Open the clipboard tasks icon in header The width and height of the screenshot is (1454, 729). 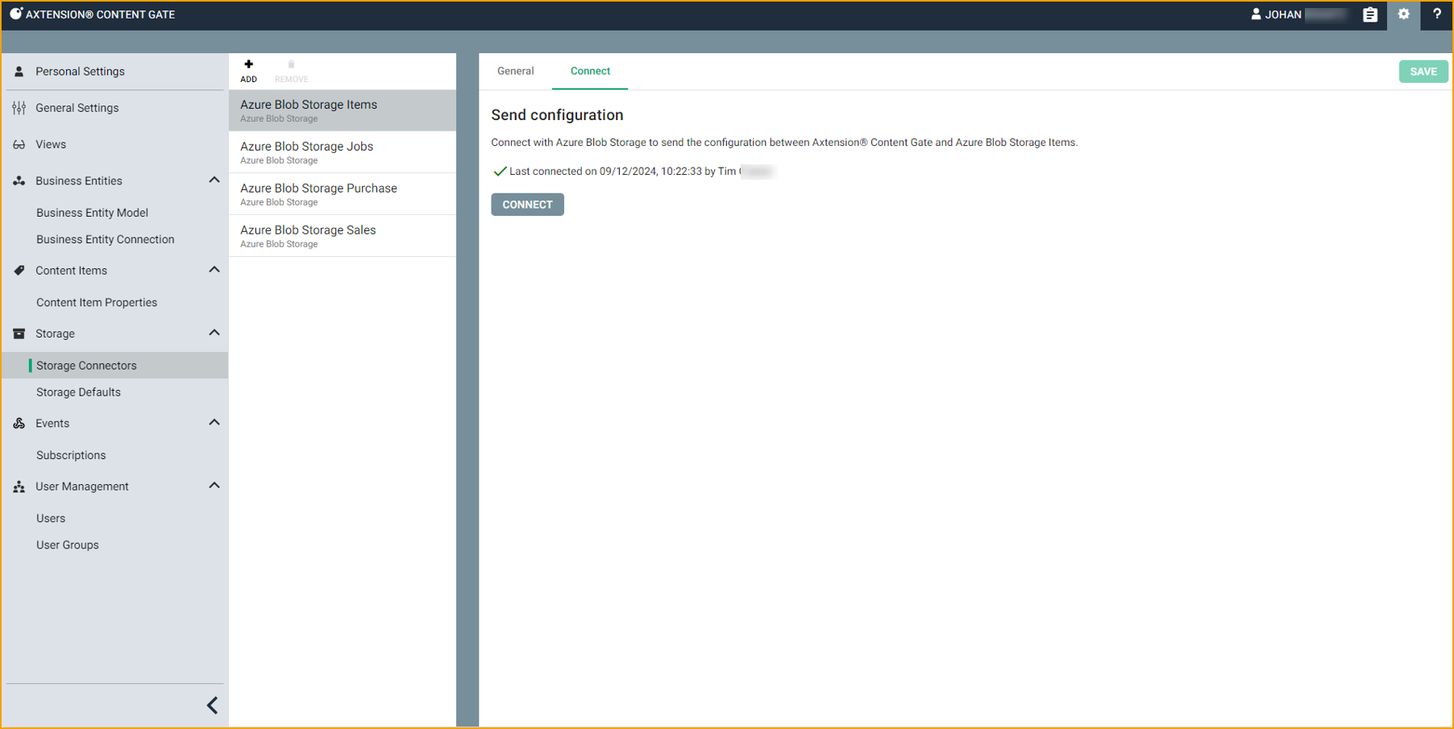tap(1370, 14)
